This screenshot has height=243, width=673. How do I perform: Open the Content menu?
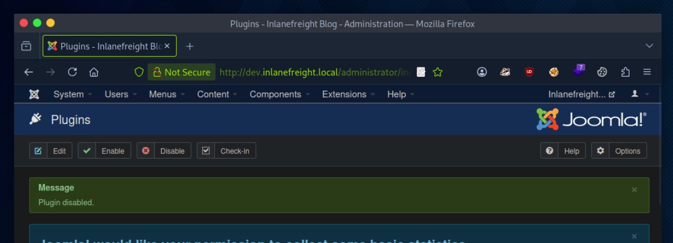click(x=217, y=94)
